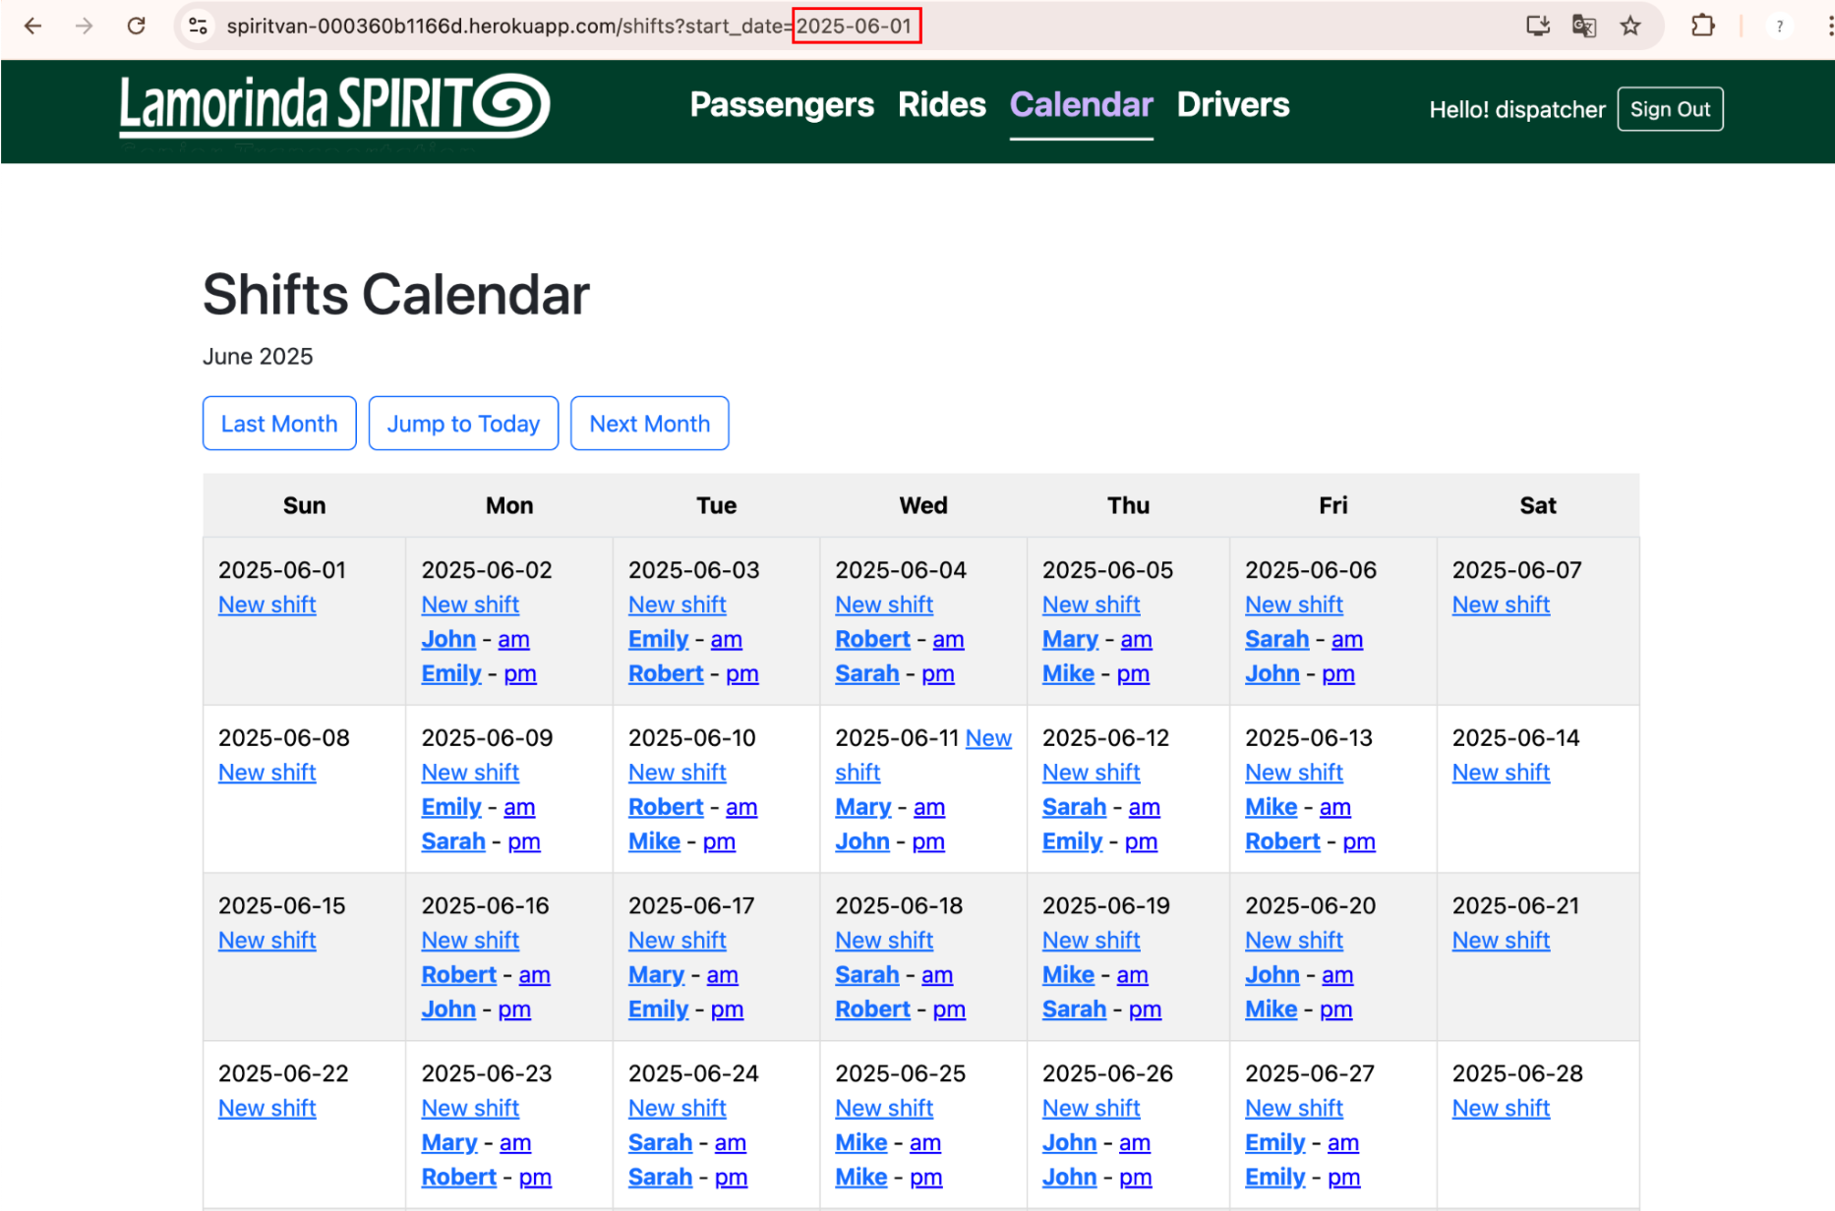Click the Hello! dispatcher text

[x=1516, y=109]
